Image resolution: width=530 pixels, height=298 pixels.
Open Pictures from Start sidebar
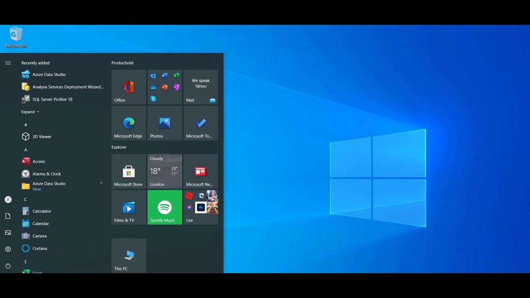tap(8, 233)
